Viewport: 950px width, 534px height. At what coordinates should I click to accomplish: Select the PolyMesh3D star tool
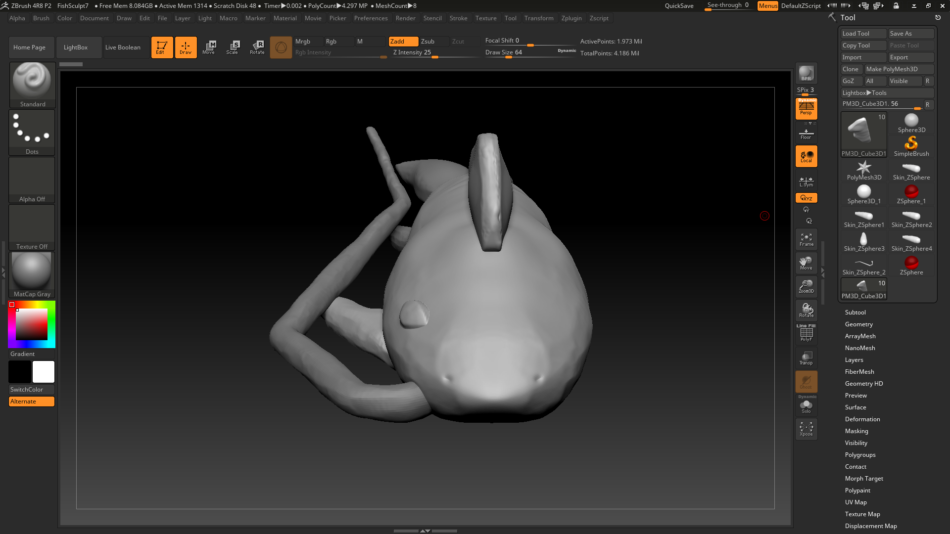(864, 171)
